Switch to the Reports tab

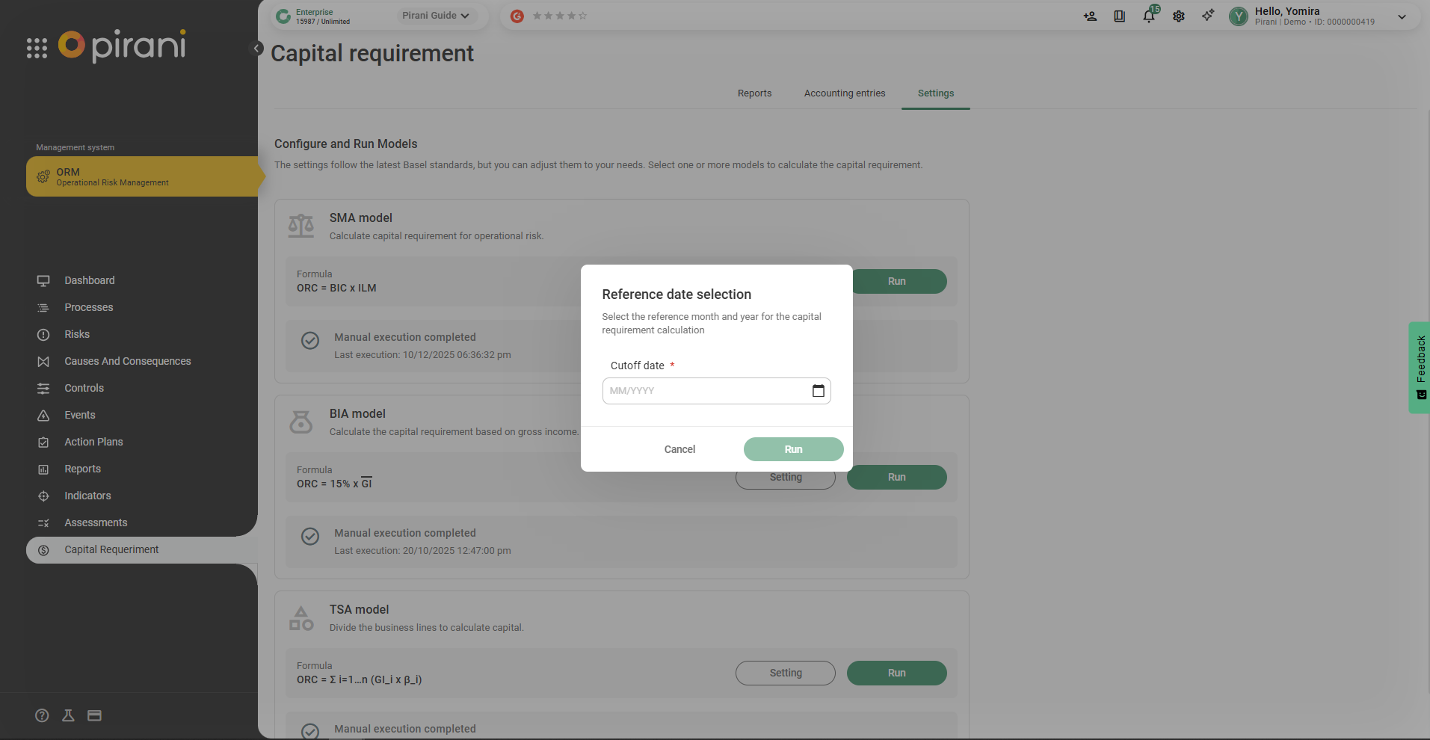[x=754, y=93]
